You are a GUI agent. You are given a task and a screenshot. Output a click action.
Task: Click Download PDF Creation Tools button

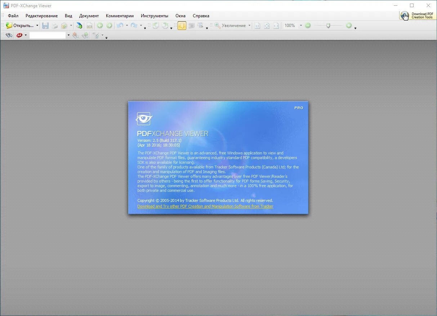click(x=418, y=15)
